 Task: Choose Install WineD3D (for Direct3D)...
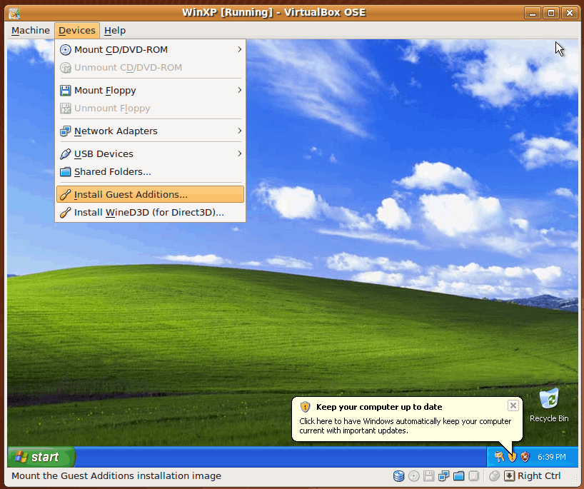click(x=150, y=212)
